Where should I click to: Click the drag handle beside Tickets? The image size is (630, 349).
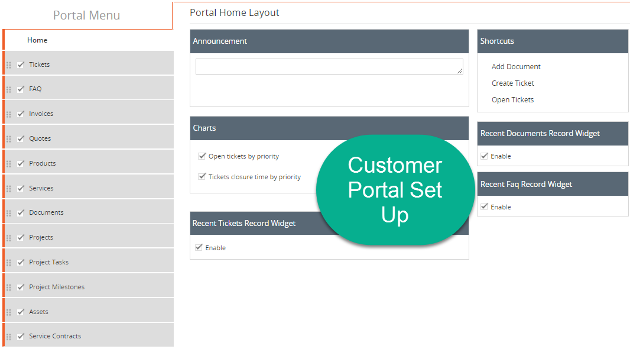pyautogui.click(x=8, y=64)
